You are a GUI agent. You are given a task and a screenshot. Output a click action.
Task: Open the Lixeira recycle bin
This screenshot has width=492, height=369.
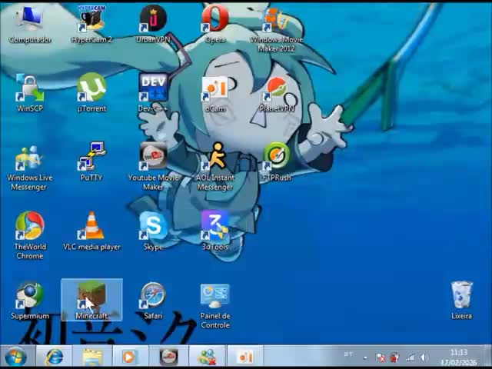[x=461, y=297]
